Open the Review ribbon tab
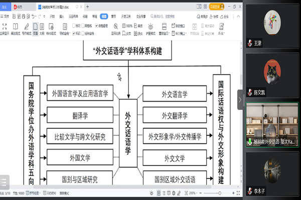The image size is (301, 200). click(93, 16)
